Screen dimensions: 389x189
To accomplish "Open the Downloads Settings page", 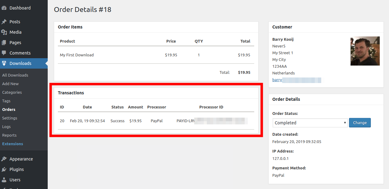I will pos(10,118).
